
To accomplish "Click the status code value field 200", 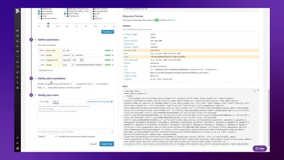I will click(68, 50).
